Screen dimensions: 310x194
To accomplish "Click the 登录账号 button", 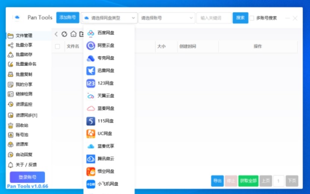I will coord(27,177).
